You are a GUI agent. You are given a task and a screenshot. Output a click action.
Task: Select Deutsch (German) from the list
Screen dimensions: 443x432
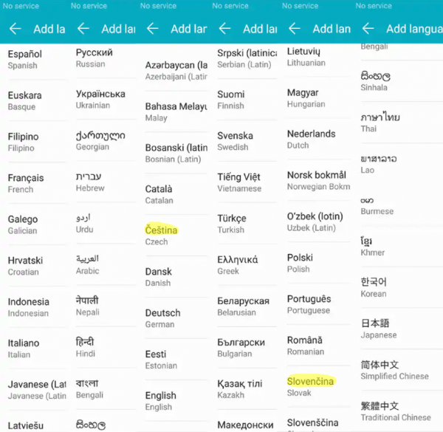tap(162, 318)
